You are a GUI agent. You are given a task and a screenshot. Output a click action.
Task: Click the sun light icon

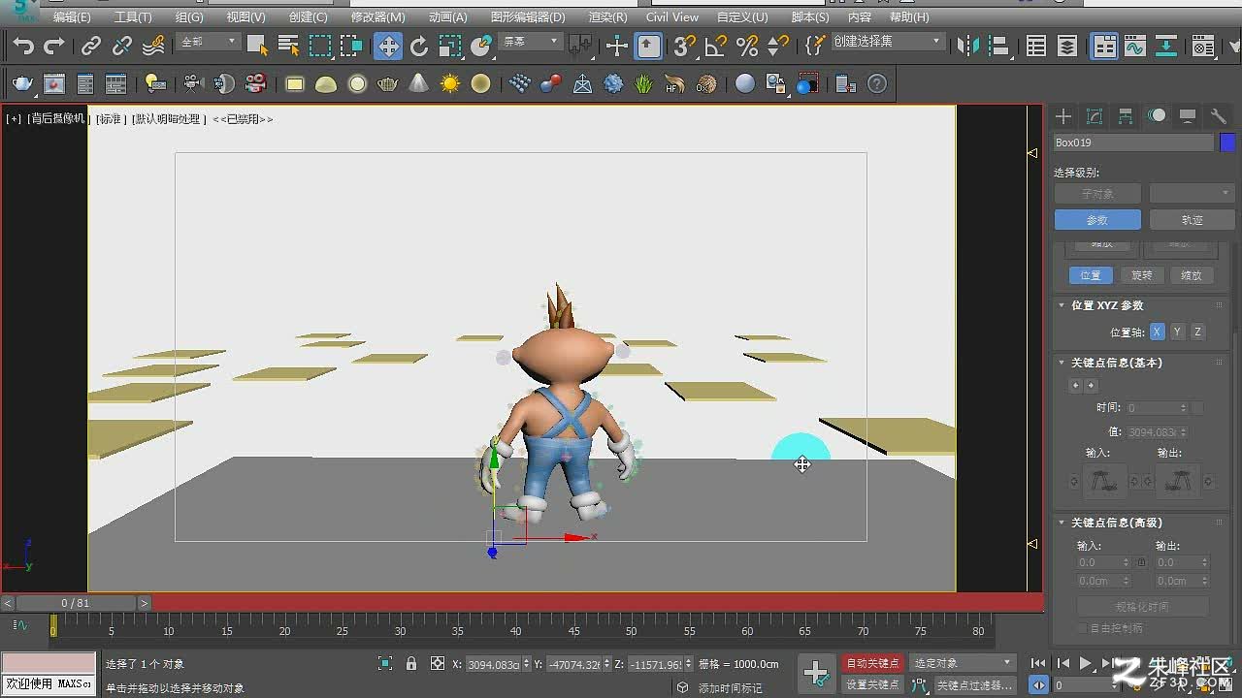tap(450, 84)
